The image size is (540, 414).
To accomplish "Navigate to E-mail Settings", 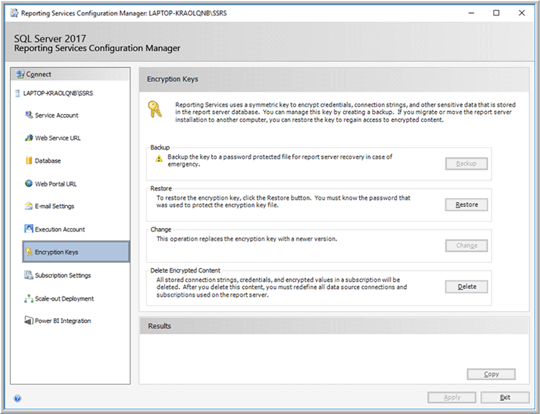I will [54, 206].
